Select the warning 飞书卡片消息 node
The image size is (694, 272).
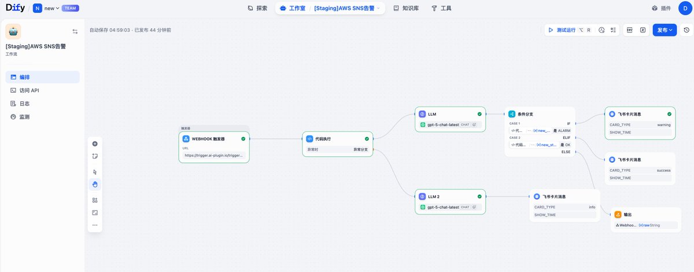click(x=640, y=123)
